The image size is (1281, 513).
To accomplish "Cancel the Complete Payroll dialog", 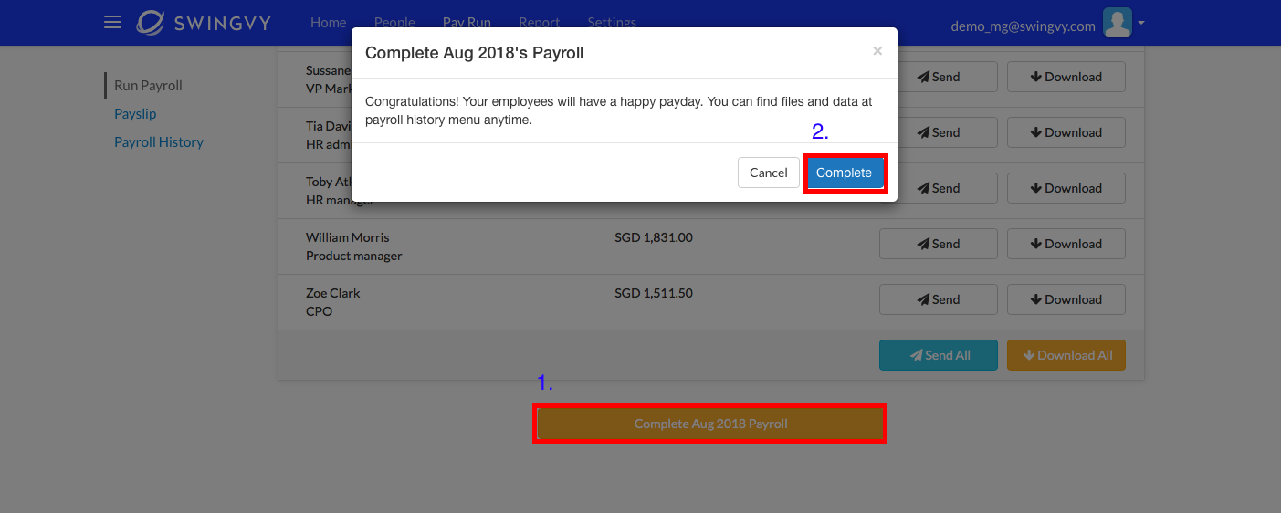I will [769, 173].
